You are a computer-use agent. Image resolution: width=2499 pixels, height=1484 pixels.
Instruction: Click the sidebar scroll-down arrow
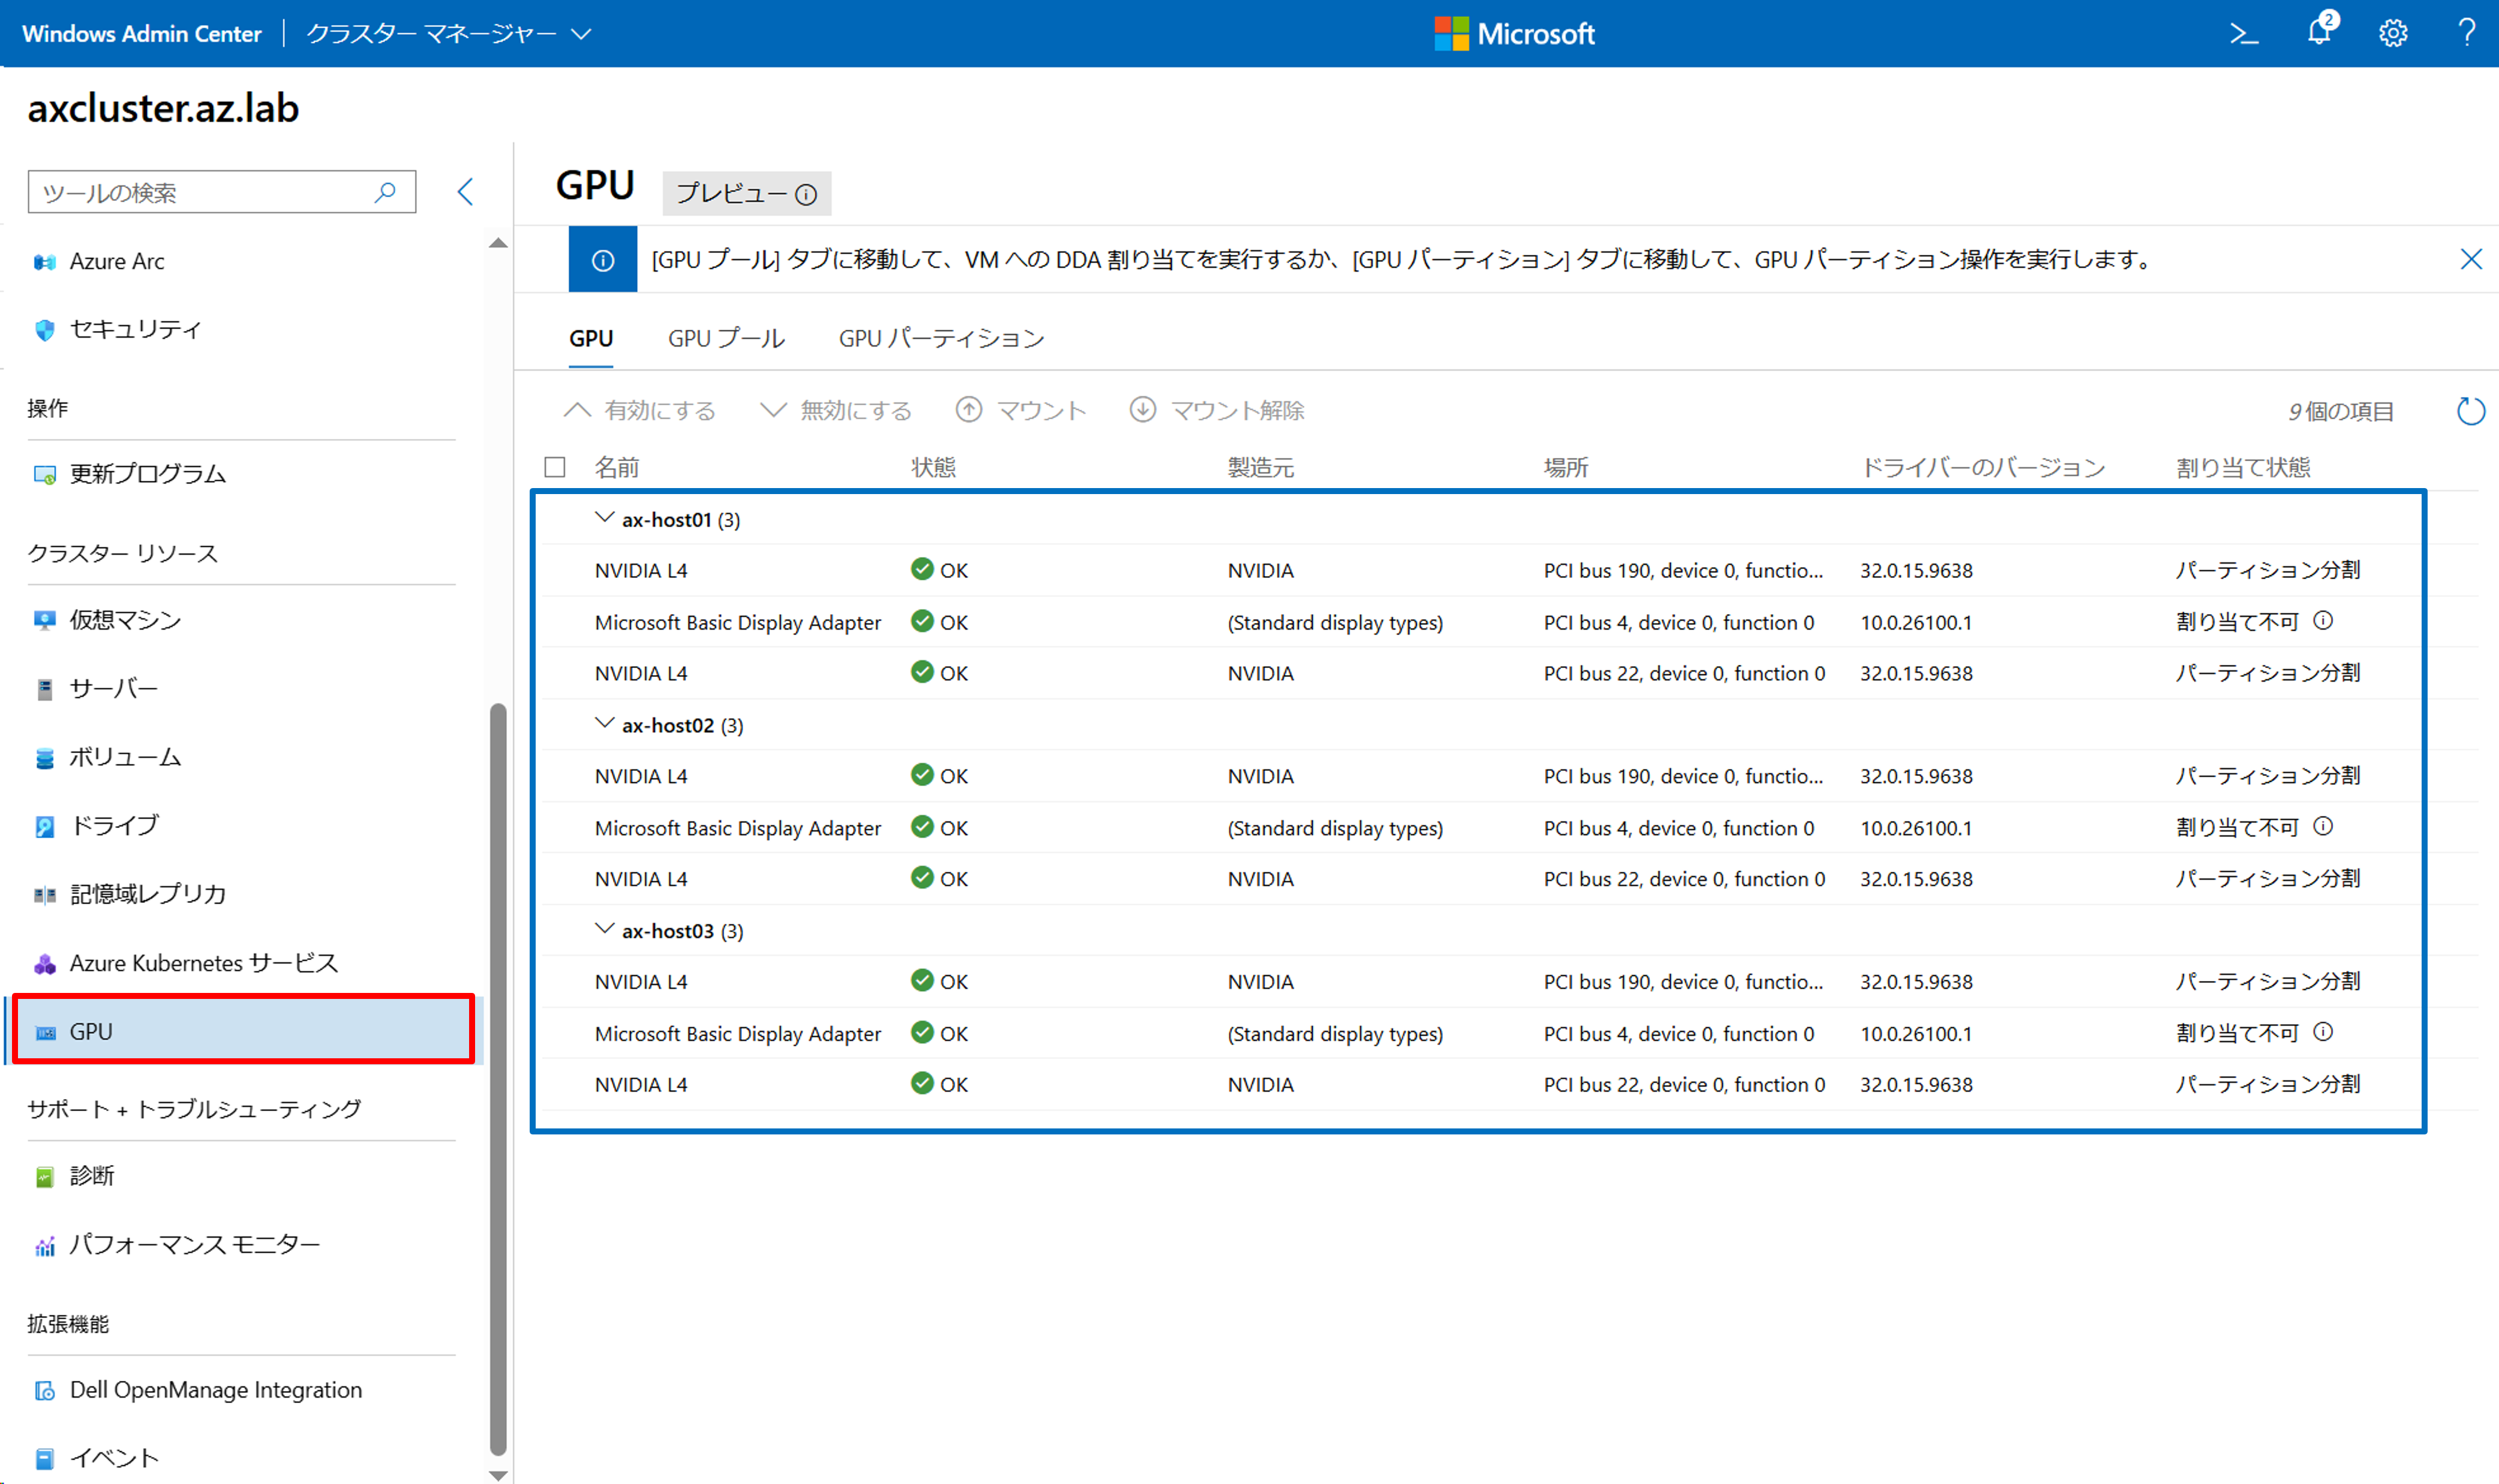498,1475
